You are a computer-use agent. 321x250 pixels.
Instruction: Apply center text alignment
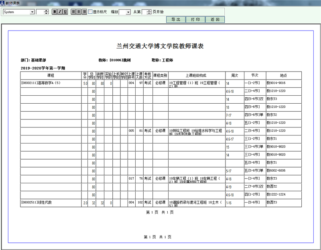pyautogui.click(x=79, y=12)
